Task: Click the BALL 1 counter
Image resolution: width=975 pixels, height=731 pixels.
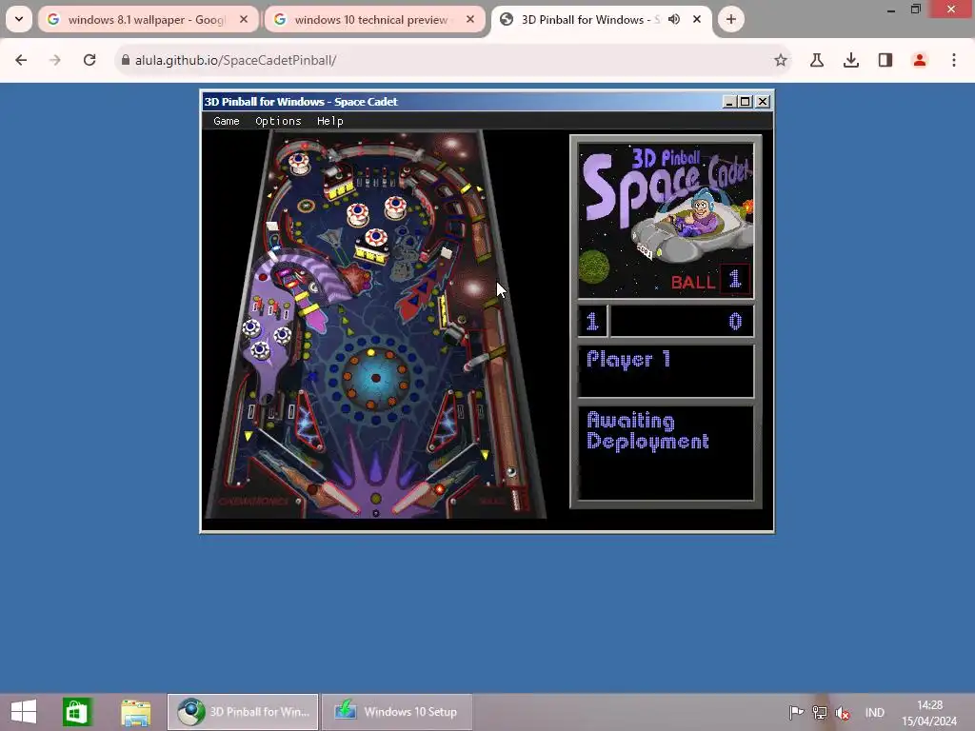Action: click(x=711, y=281)
